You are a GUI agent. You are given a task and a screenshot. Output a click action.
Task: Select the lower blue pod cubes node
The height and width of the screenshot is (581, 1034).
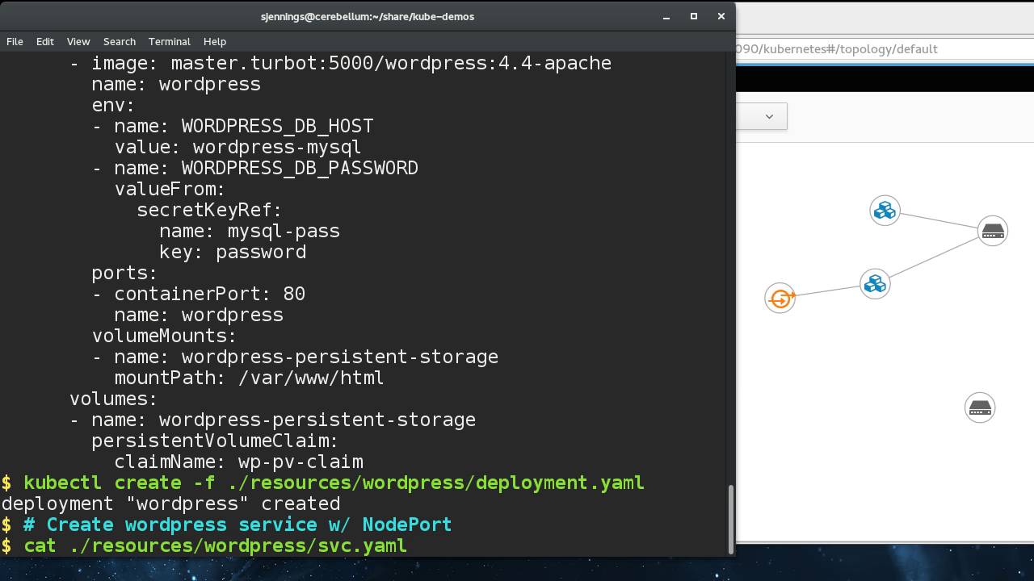(875, 284)
